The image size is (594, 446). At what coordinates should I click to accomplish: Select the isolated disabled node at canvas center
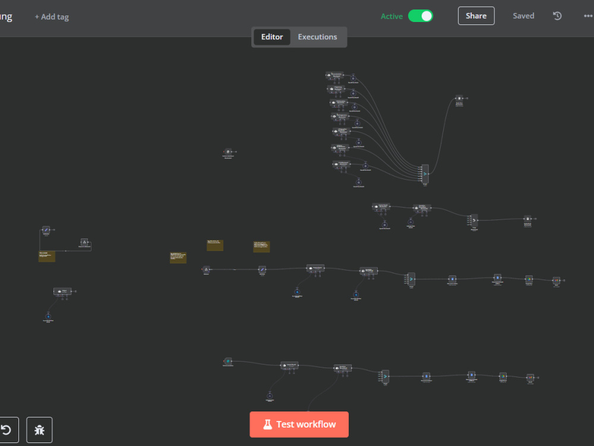[x=228, y=152]
